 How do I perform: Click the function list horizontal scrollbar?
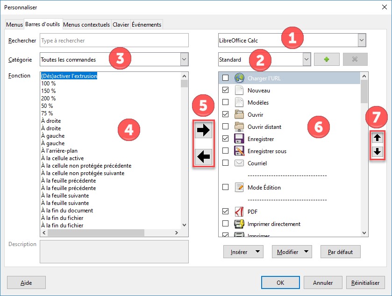coord(110,233)
